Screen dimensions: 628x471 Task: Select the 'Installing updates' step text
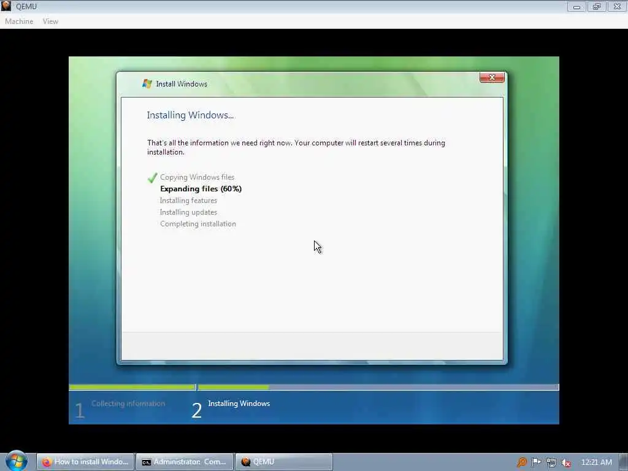point(188,212)
